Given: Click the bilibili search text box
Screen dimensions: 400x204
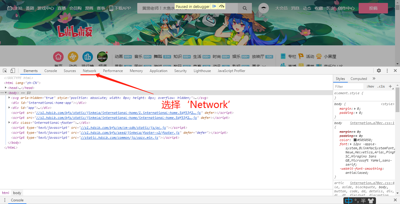Looking at the screenshot, I should click(x=187, y=8).
